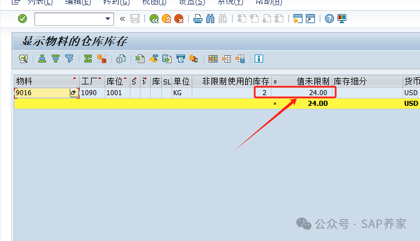This screenshot has height=241, width=420.
Task: Select the KG unit cell
Action: point(182,92)
